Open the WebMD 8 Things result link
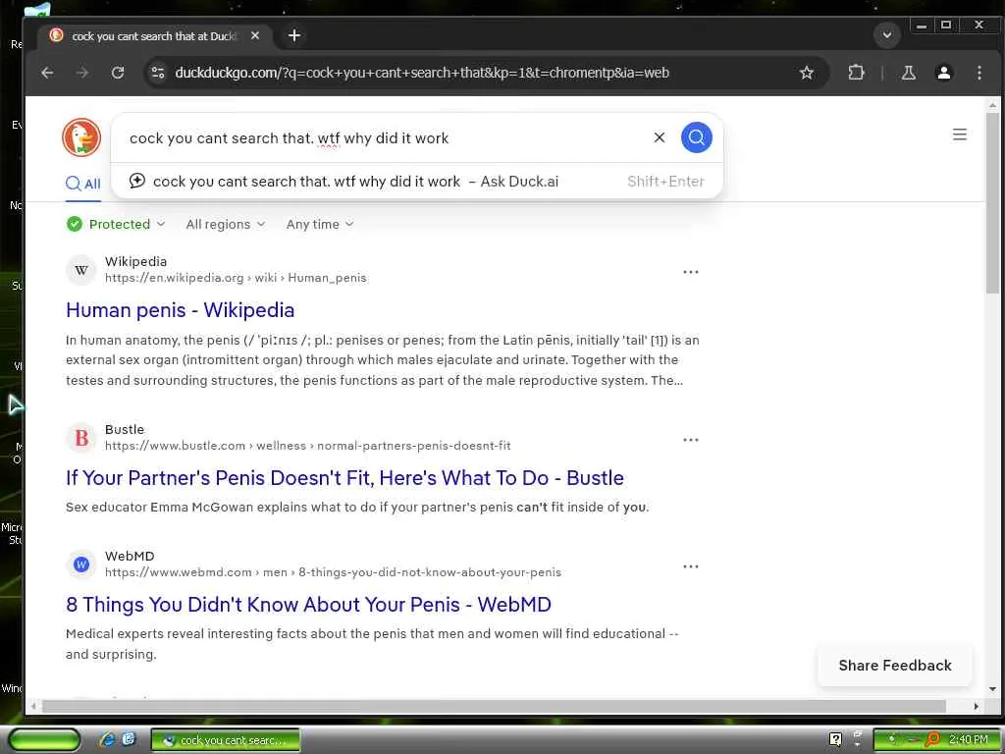1005x754 pixels. click(308, 604)
